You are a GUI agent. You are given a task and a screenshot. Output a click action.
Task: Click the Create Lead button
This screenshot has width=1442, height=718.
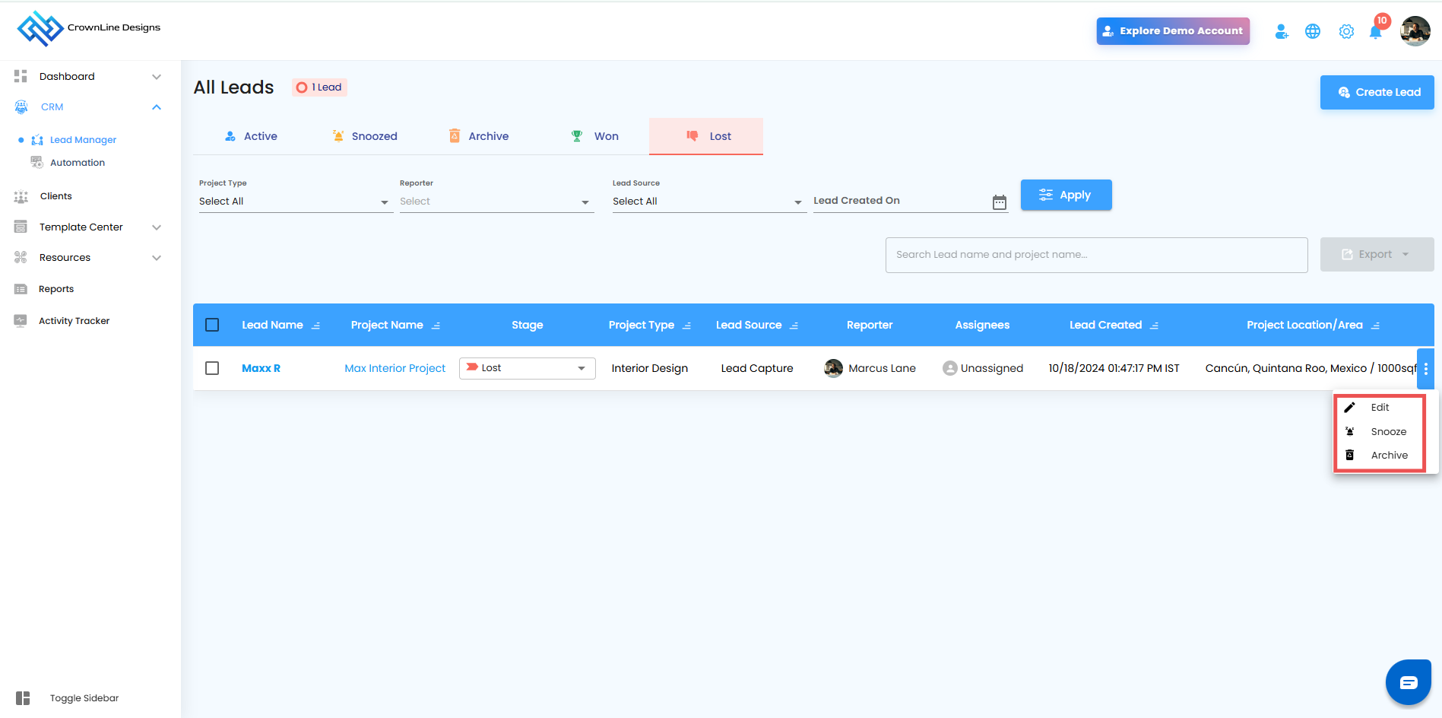click(x=1377, y=92)
